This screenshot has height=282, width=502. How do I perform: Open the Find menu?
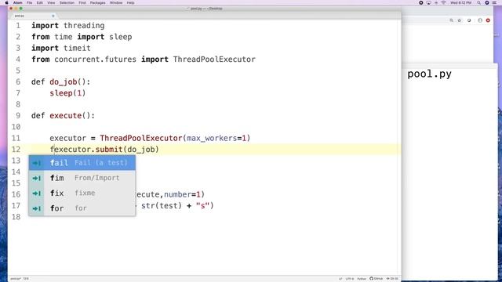[82, 2]
